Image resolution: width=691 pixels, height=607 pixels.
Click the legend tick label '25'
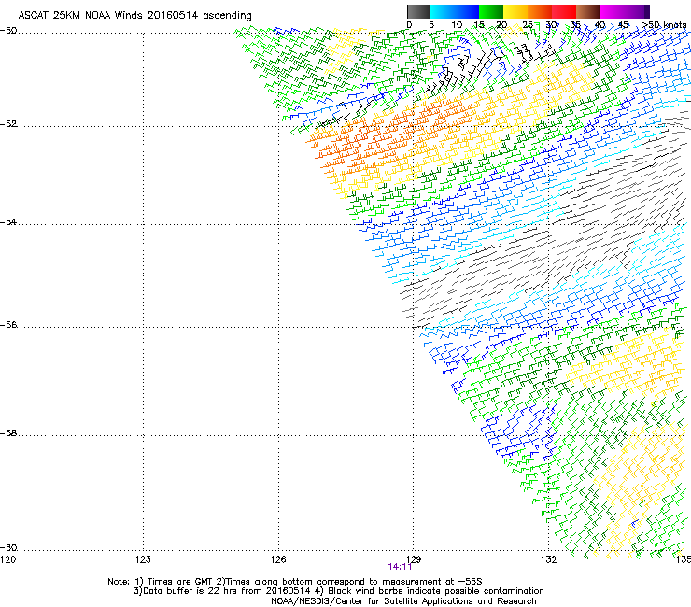[527, 25]
